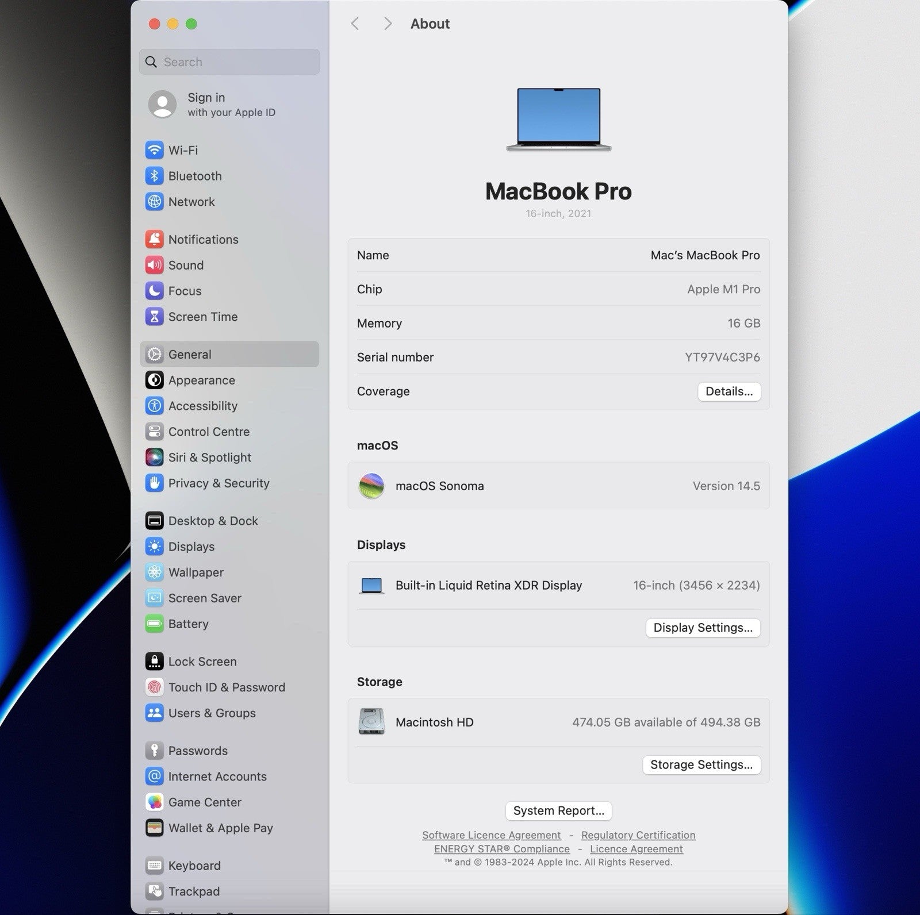Open the Trackpad icon
This screenshot has width=920, height=915.
154,891
